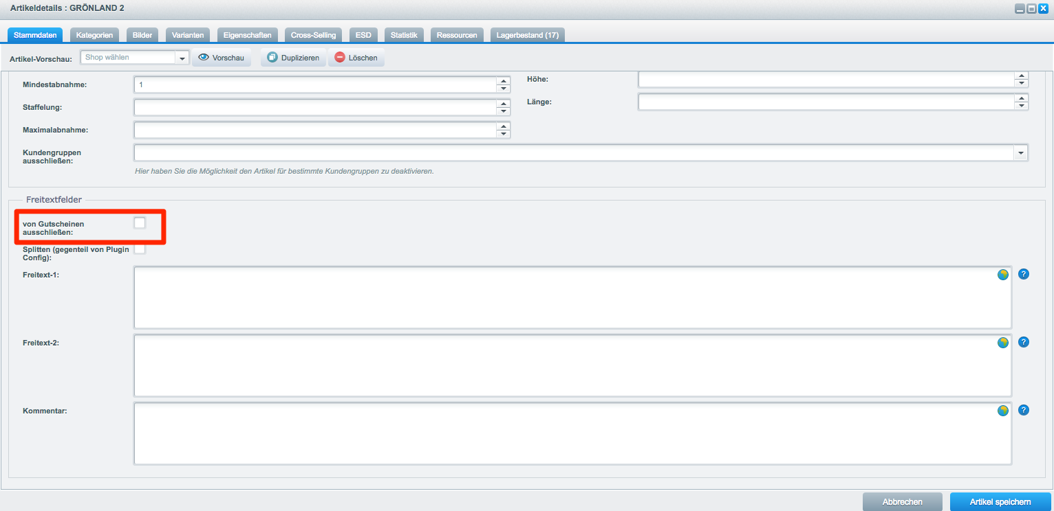The image size is (1054, 511).
Task: Increase Mindestabnahme value with up arrow
Action: pyautogui.click(x=504, y=81)
